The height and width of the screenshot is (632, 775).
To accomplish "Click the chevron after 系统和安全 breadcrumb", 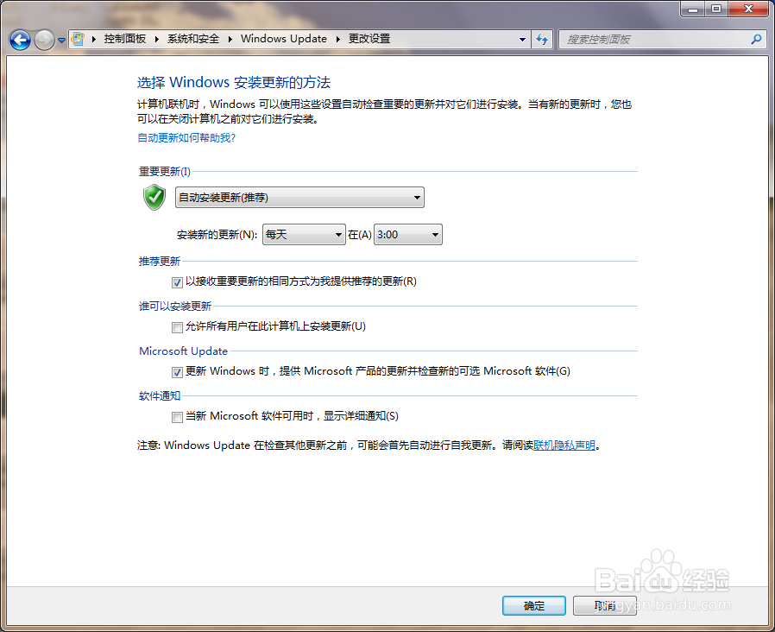I will coord(228,39).
